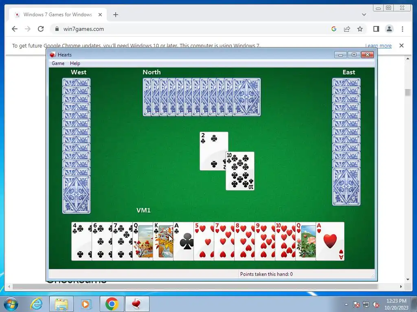Click the West player label
This screenshot has width=417, height=312.
(x=79, y=72)
